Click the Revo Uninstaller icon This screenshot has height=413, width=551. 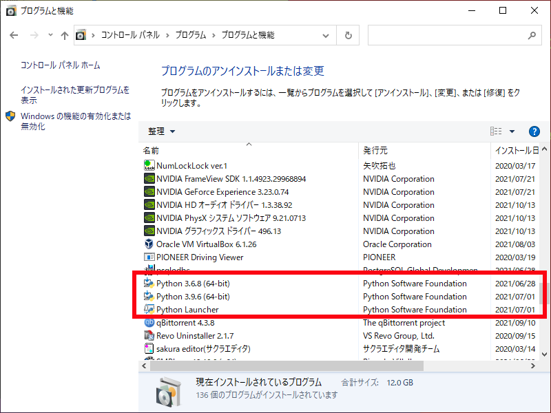tap(149, 335)
